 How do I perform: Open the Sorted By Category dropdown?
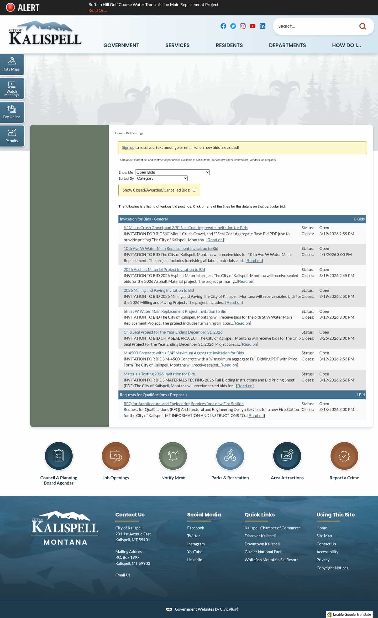(162, 178)
